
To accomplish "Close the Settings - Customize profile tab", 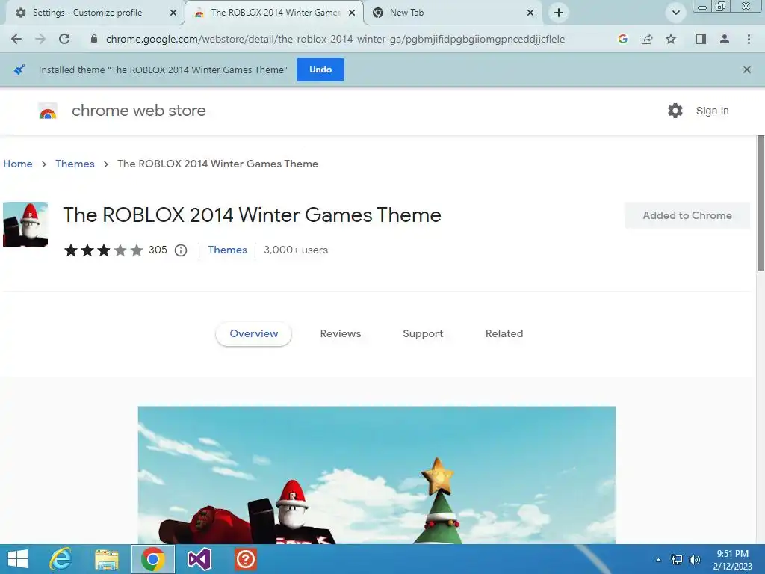I will [x=173, y=13].
